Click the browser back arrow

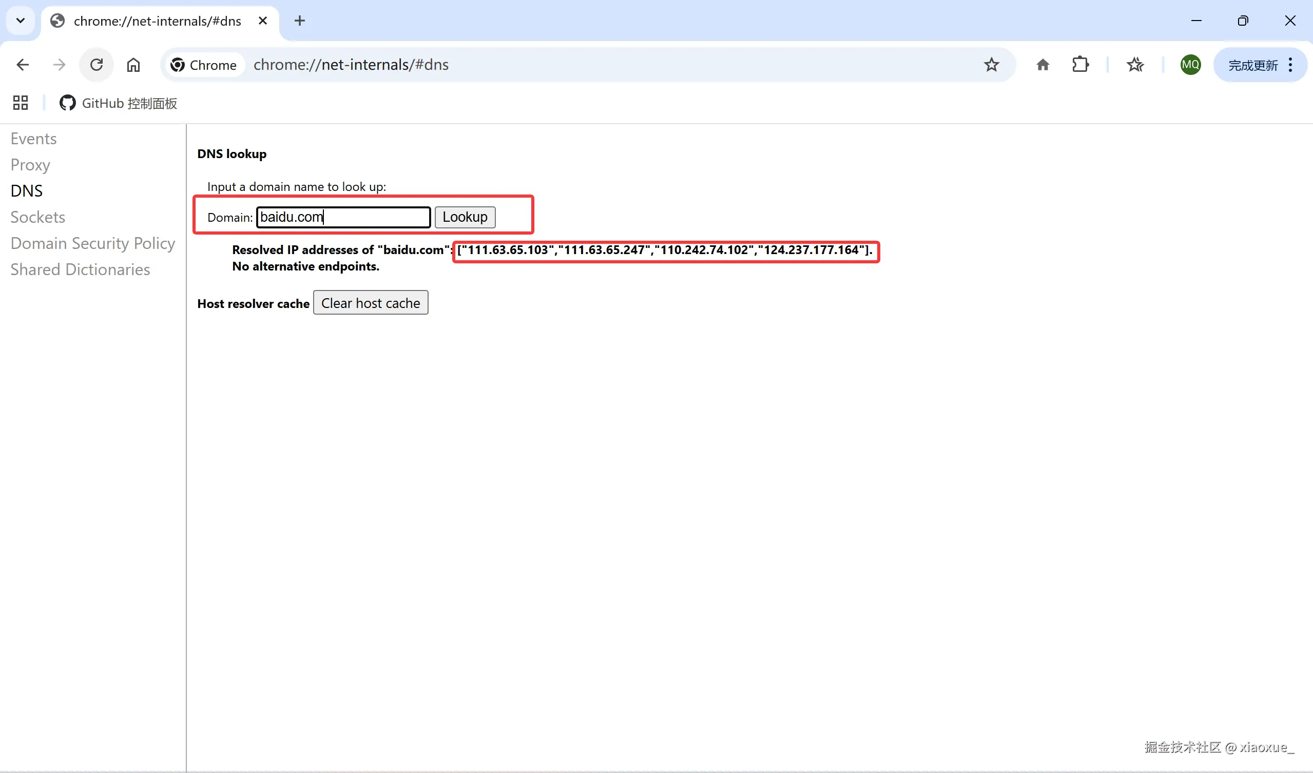[23, 65]
